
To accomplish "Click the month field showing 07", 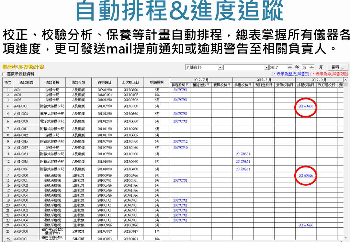I will [x=305, y=67].
